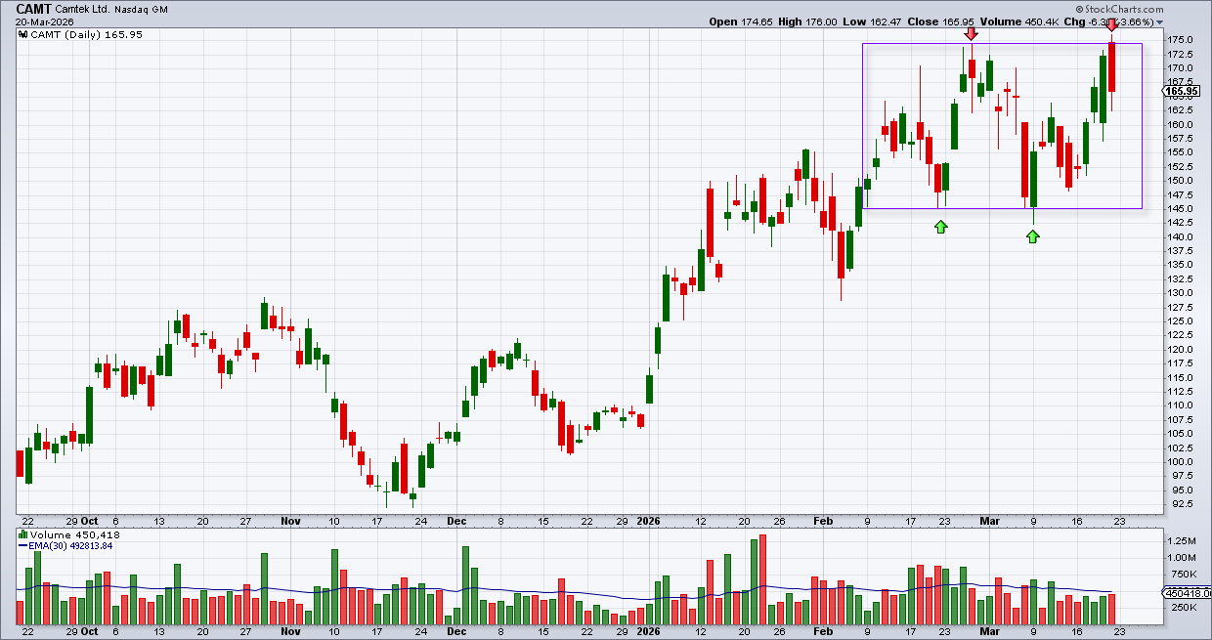The width and height of the screenshot is (1212, 640).
Task: Click the tallest red bar in the volume panel
Action: click(x=762, y=579)
